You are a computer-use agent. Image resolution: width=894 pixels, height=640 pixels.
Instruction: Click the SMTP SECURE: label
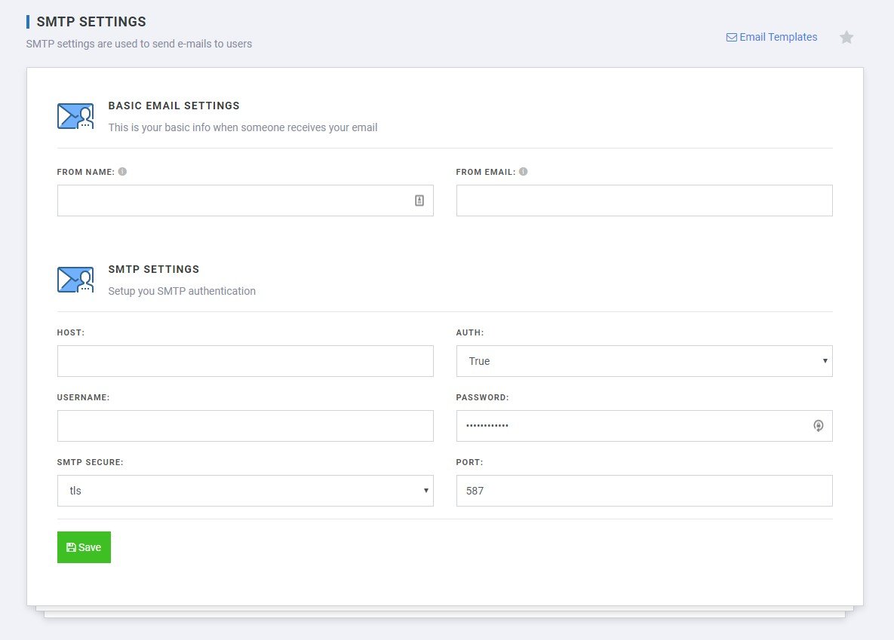click(x=90, y=462)
